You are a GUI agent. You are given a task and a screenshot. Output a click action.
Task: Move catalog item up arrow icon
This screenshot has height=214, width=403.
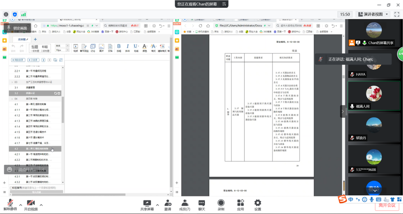pos(43,60)
